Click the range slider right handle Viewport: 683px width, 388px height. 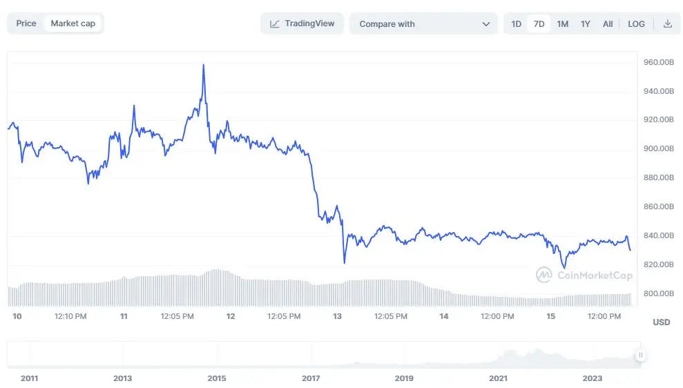coord(640,356)
